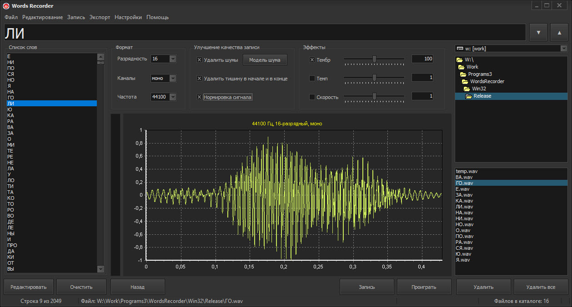Click the Удалить все button
The height and width of the screenshot is (307, 572).
(x=541, y=287)
